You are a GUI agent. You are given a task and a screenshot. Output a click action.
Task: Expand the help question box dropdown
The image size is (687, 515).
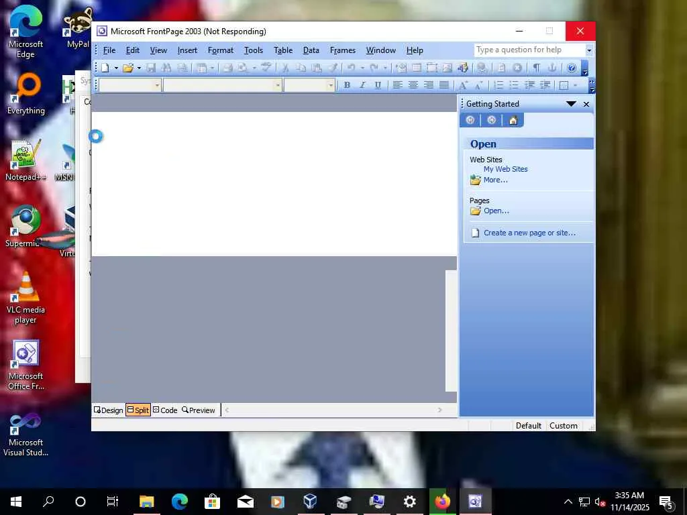click(589, 50)
